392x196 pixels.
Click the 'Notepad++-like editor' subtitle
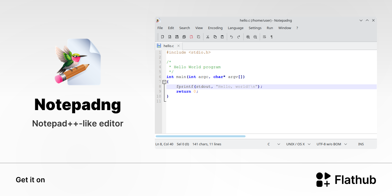(78, 124)
